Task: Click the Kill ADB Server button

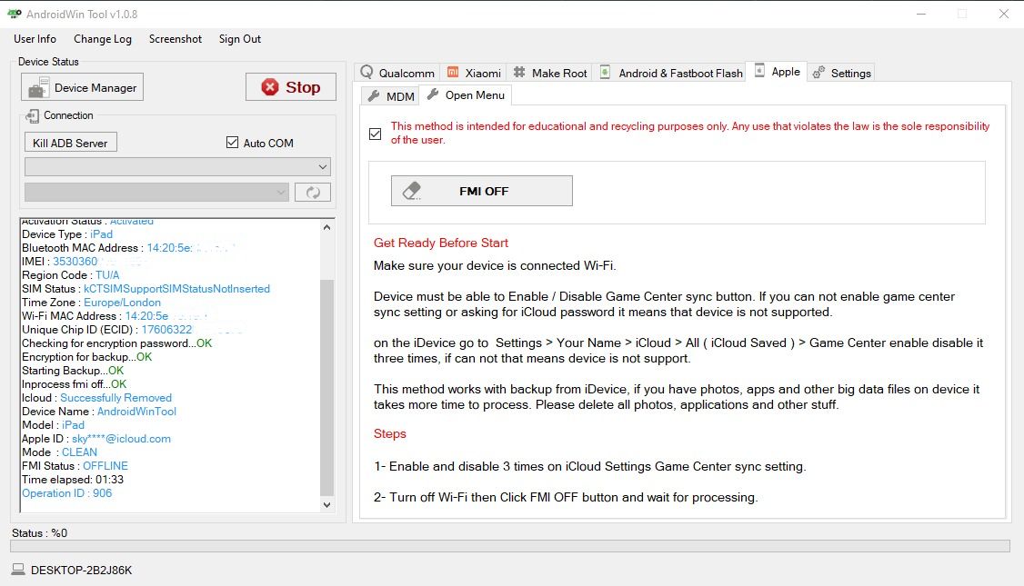Action: 71,143
